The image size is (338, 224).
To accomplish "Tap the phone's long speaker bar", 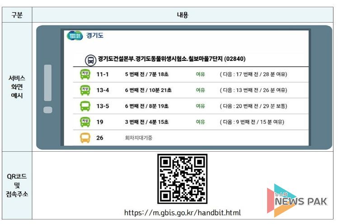I will tap(48, 83).
